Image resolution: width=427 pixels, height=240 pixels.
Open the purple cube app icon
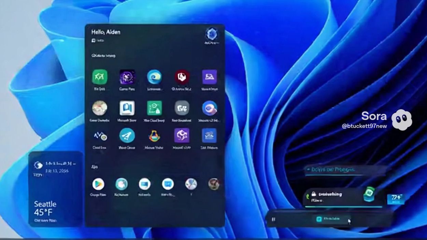[182, 136]
